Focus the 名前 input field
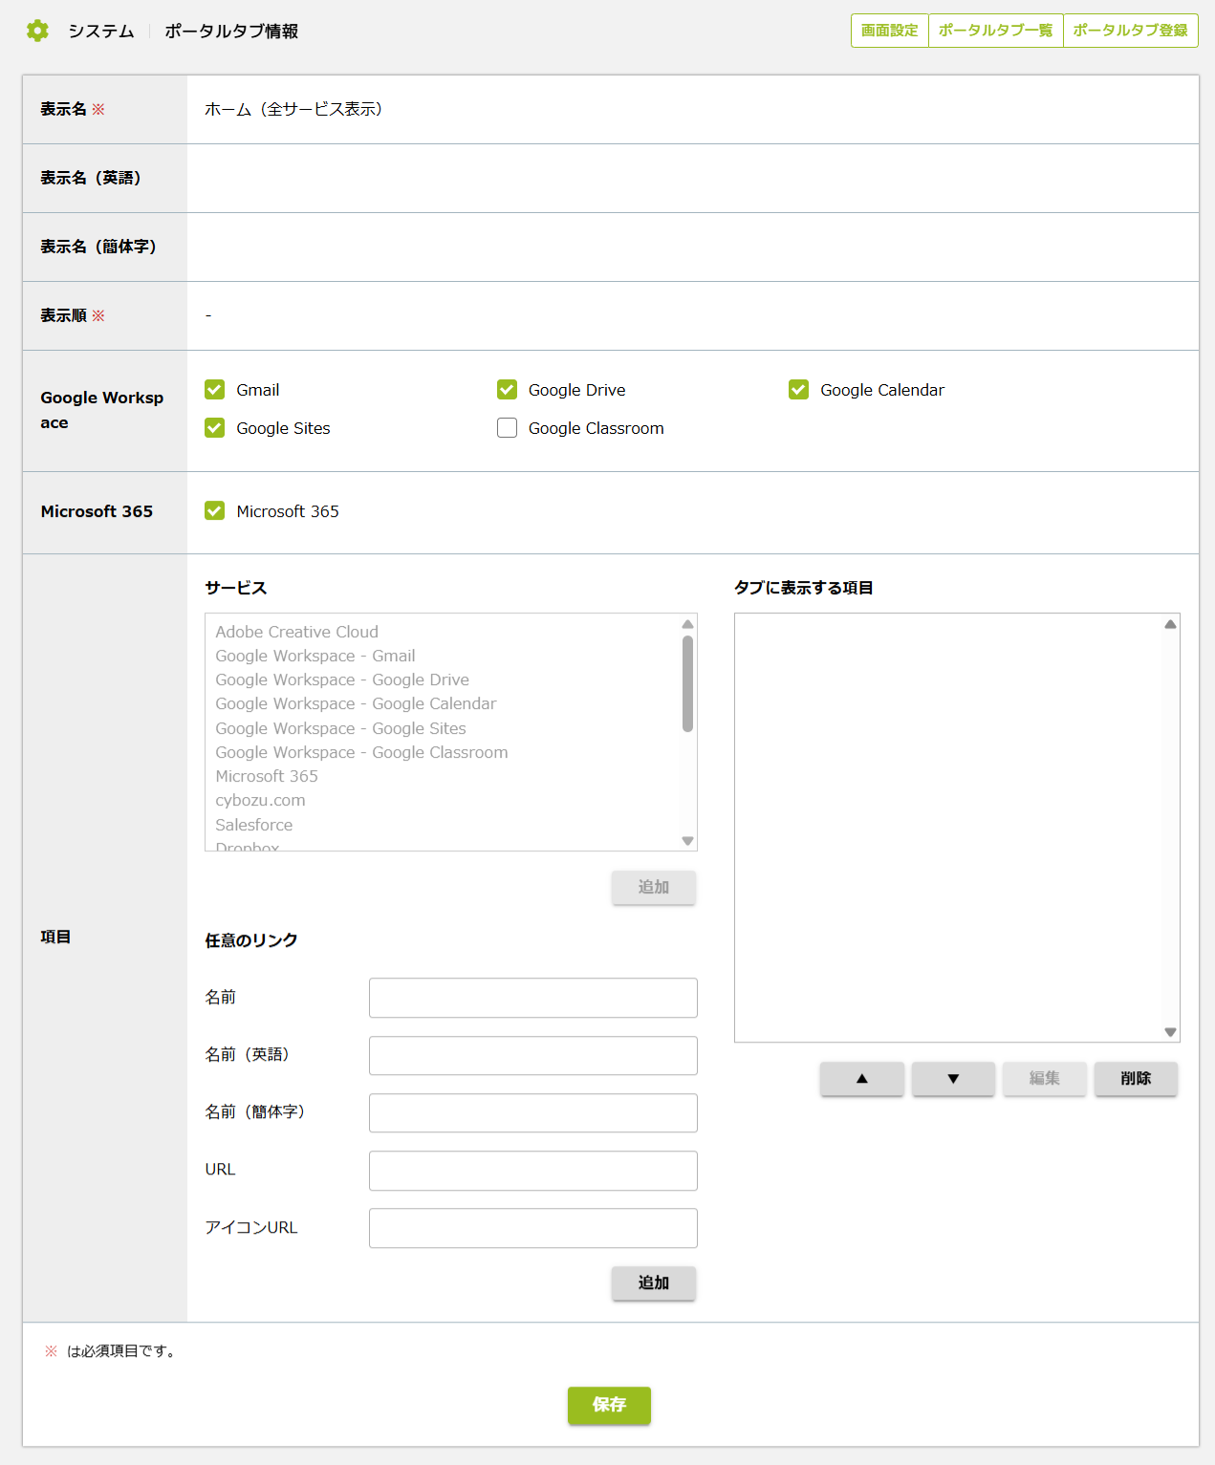 point(533,998)
